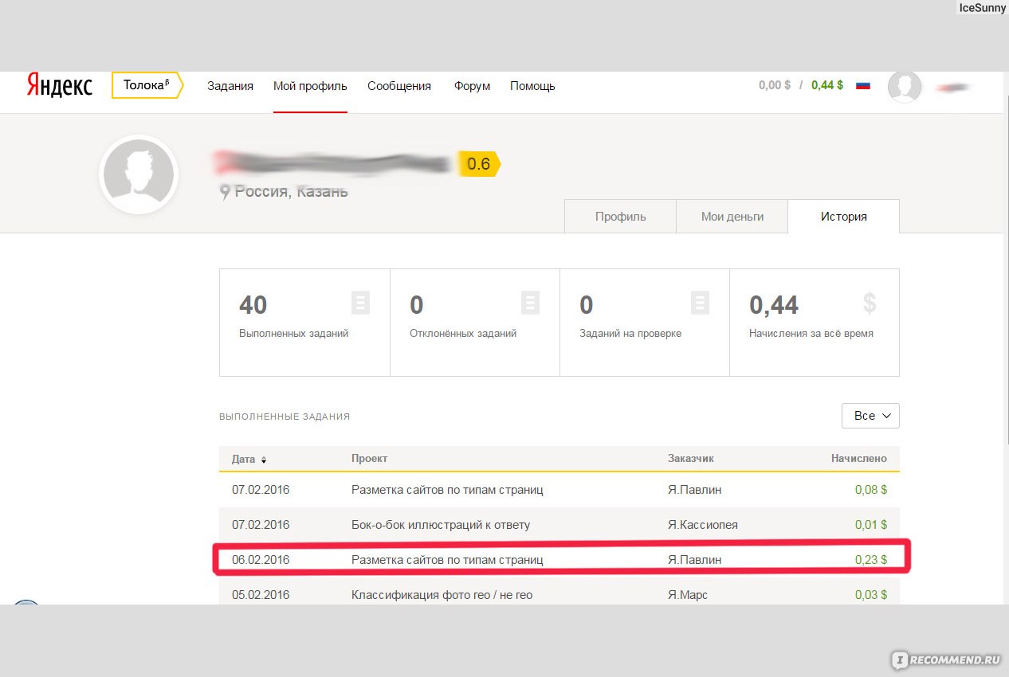Viewport: 1009px width, 677px height.
Task: Open the Помощь menu item
Action: pos(532,86)
